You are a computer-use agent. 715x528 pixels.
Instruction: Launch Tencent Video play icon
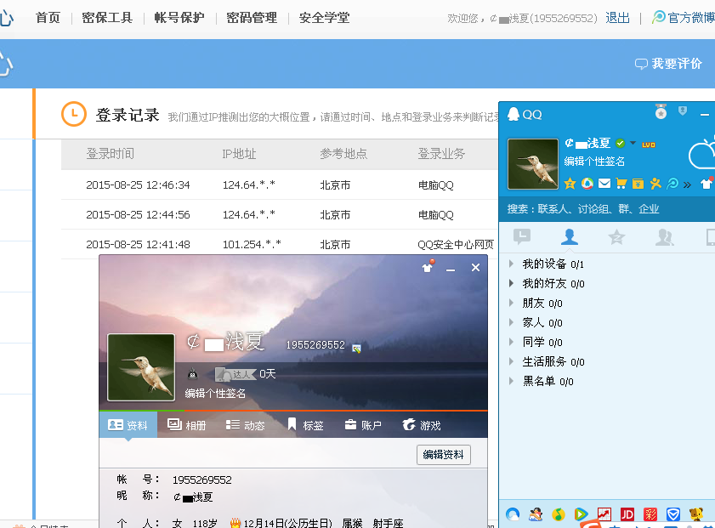(x=582, y=514)
